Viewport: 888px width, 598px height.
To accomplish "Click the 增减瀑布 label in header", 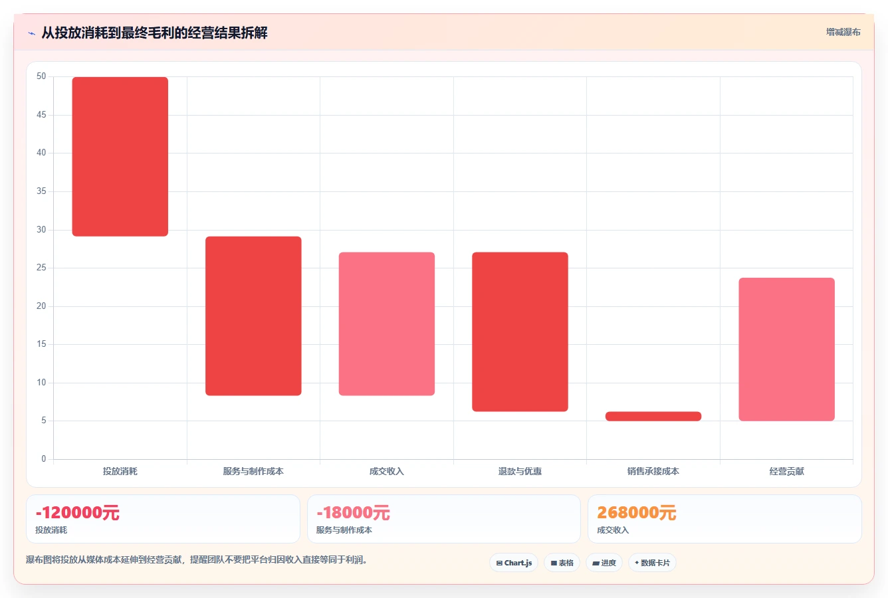I will [843, 32].
